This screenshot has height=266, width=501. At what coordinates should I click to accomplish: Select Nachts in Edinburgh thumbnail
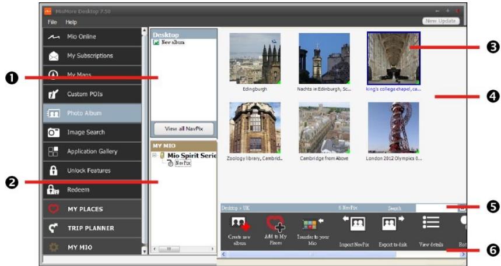click(x=324, y=58)
